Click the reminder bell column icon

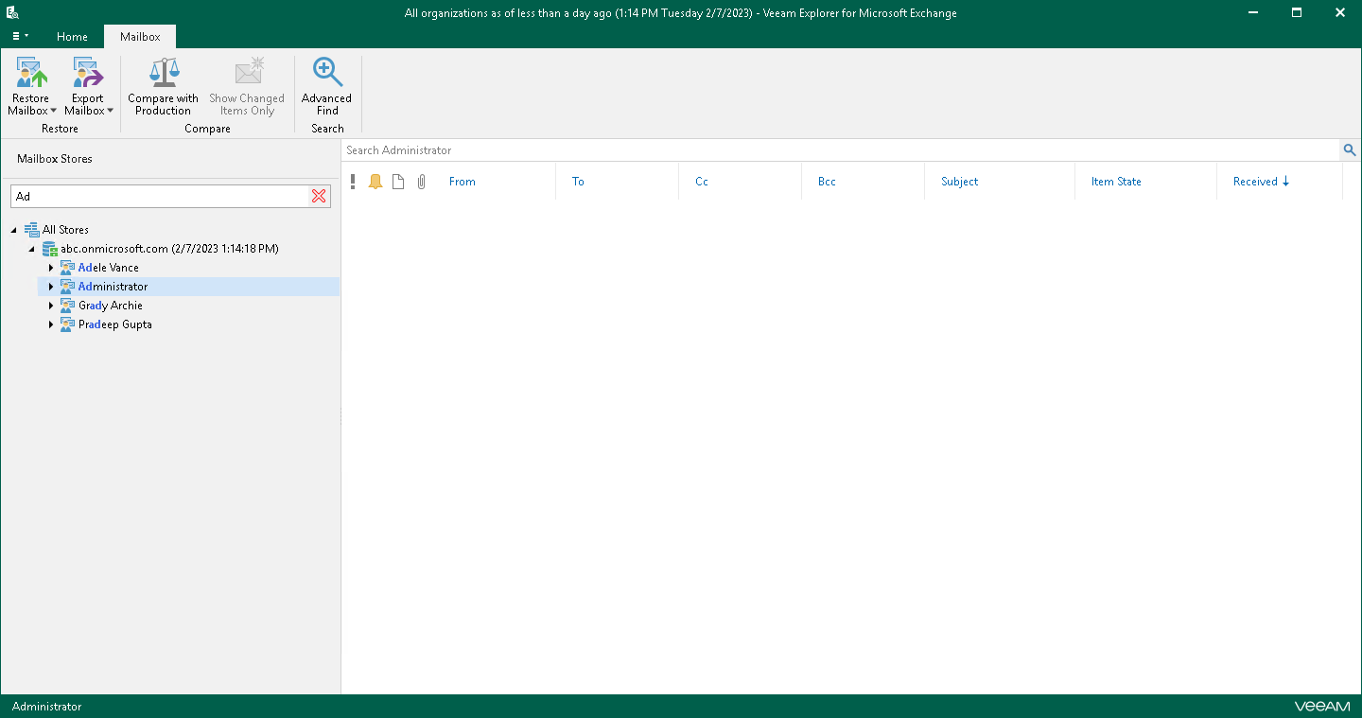pos(375,182)
